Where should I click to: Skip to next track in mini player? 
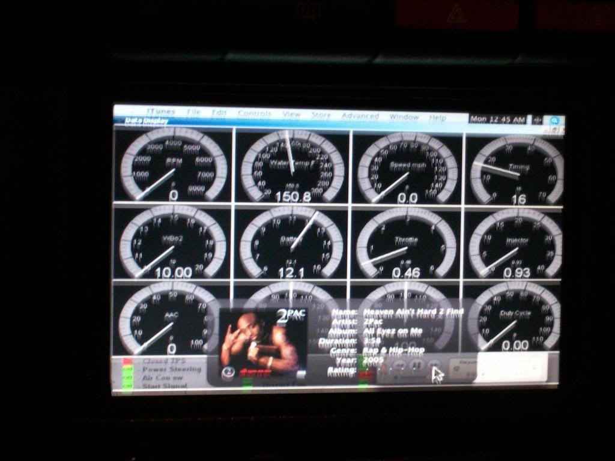[433, 366]
